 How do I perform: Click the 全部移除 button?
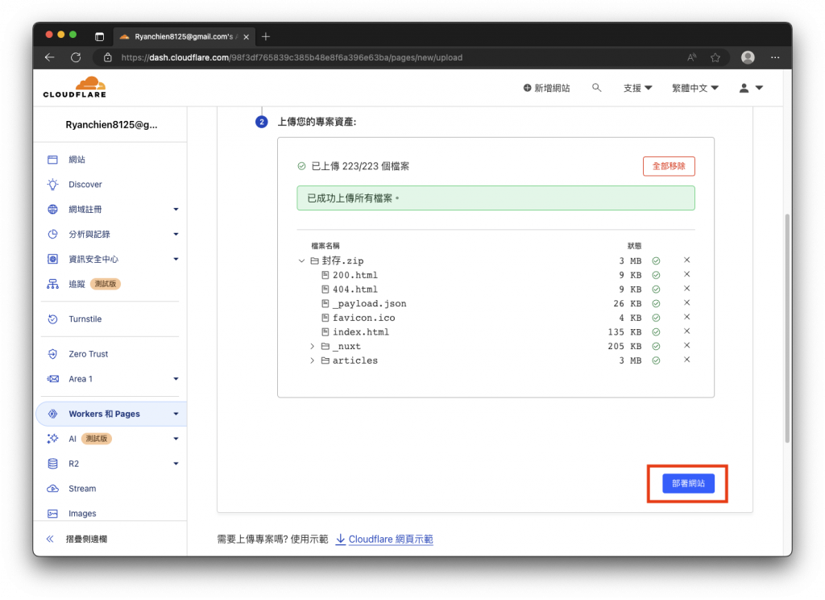(669, 166)
